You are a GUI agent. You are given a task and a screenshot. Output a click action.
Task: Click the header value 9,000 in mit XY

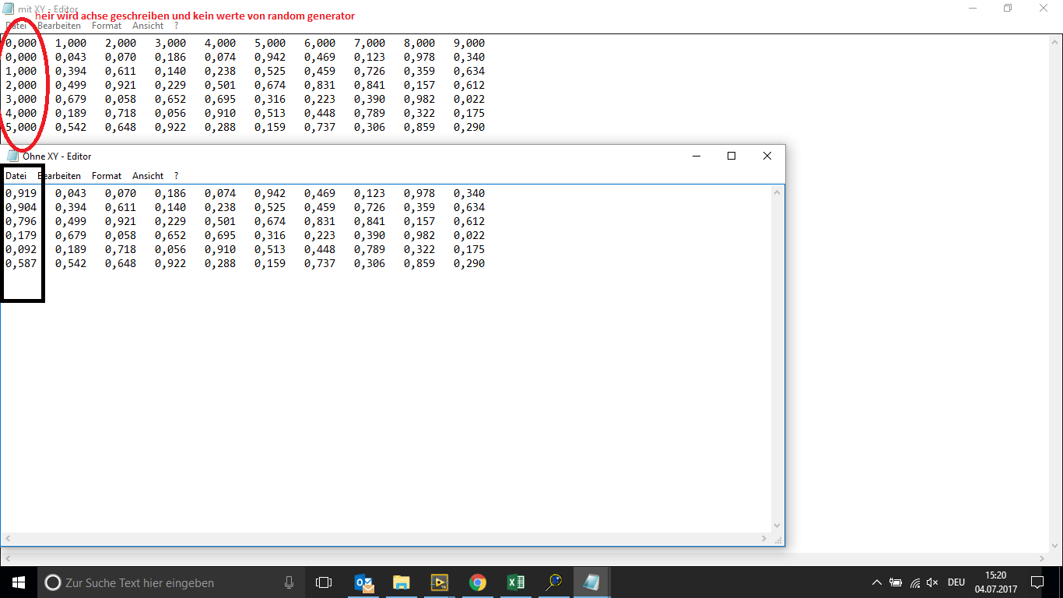pos(469,43)
